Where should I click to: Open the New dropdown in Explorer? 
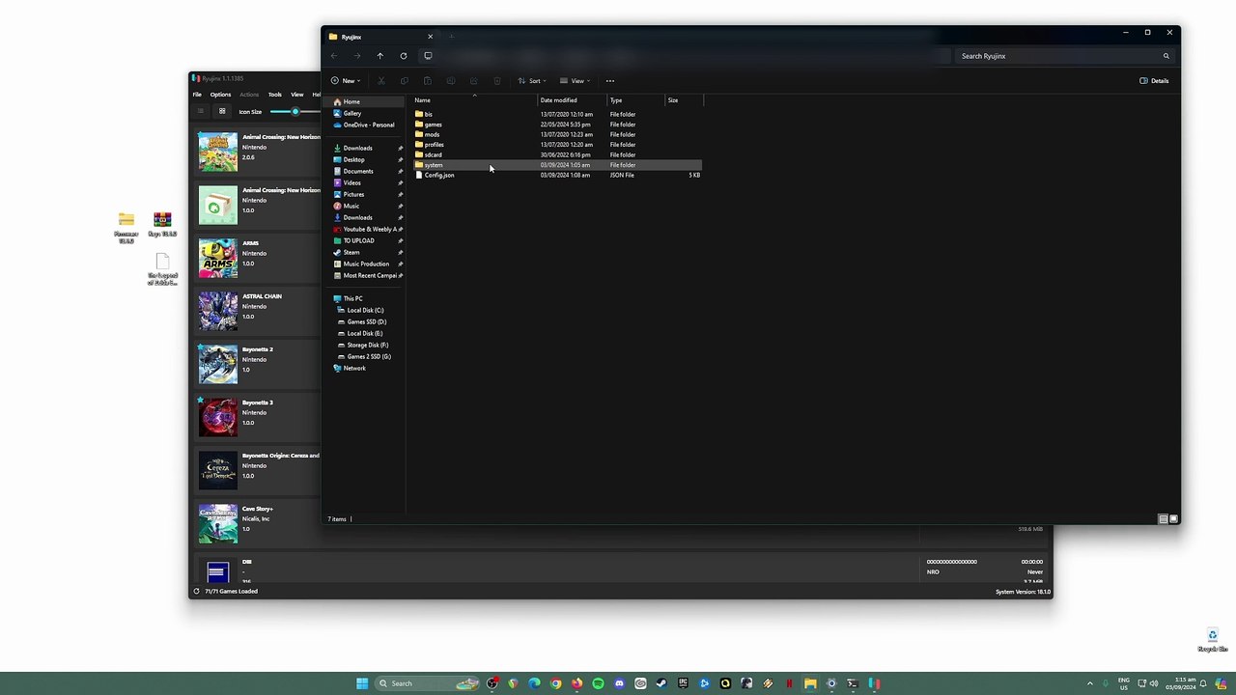point(345,81)
